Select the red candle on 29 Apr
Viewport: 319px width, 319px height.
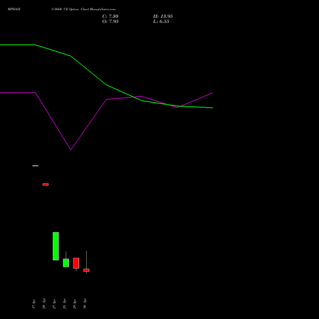click(76, 263)
